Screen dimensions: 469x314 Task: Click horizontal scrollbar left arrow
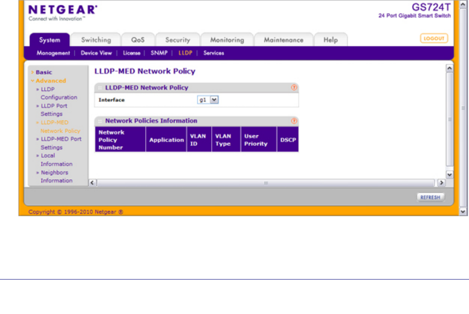92,183
